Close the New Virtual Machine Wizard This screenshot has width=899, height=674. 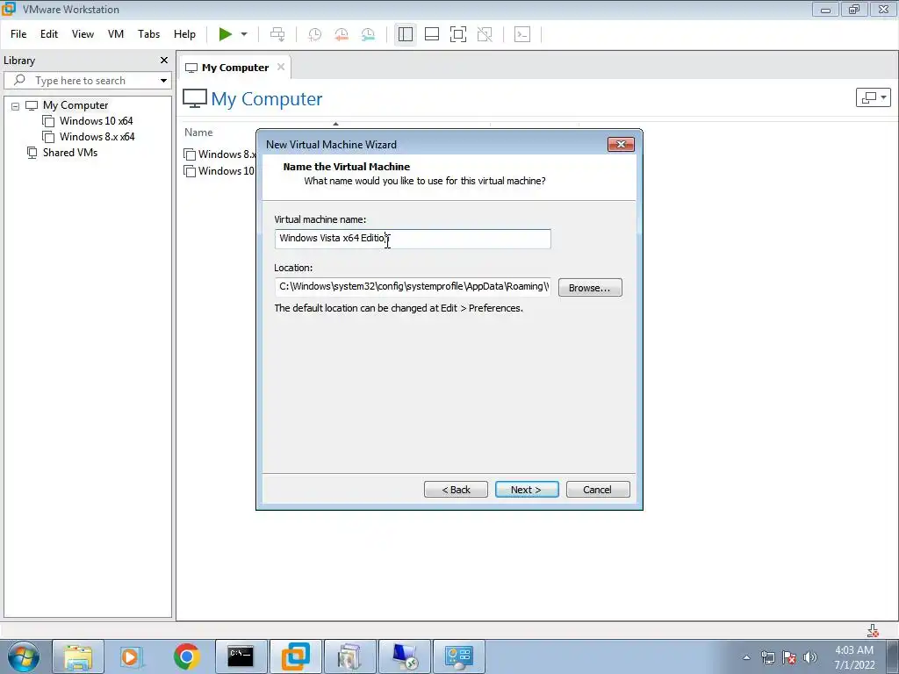621,145
